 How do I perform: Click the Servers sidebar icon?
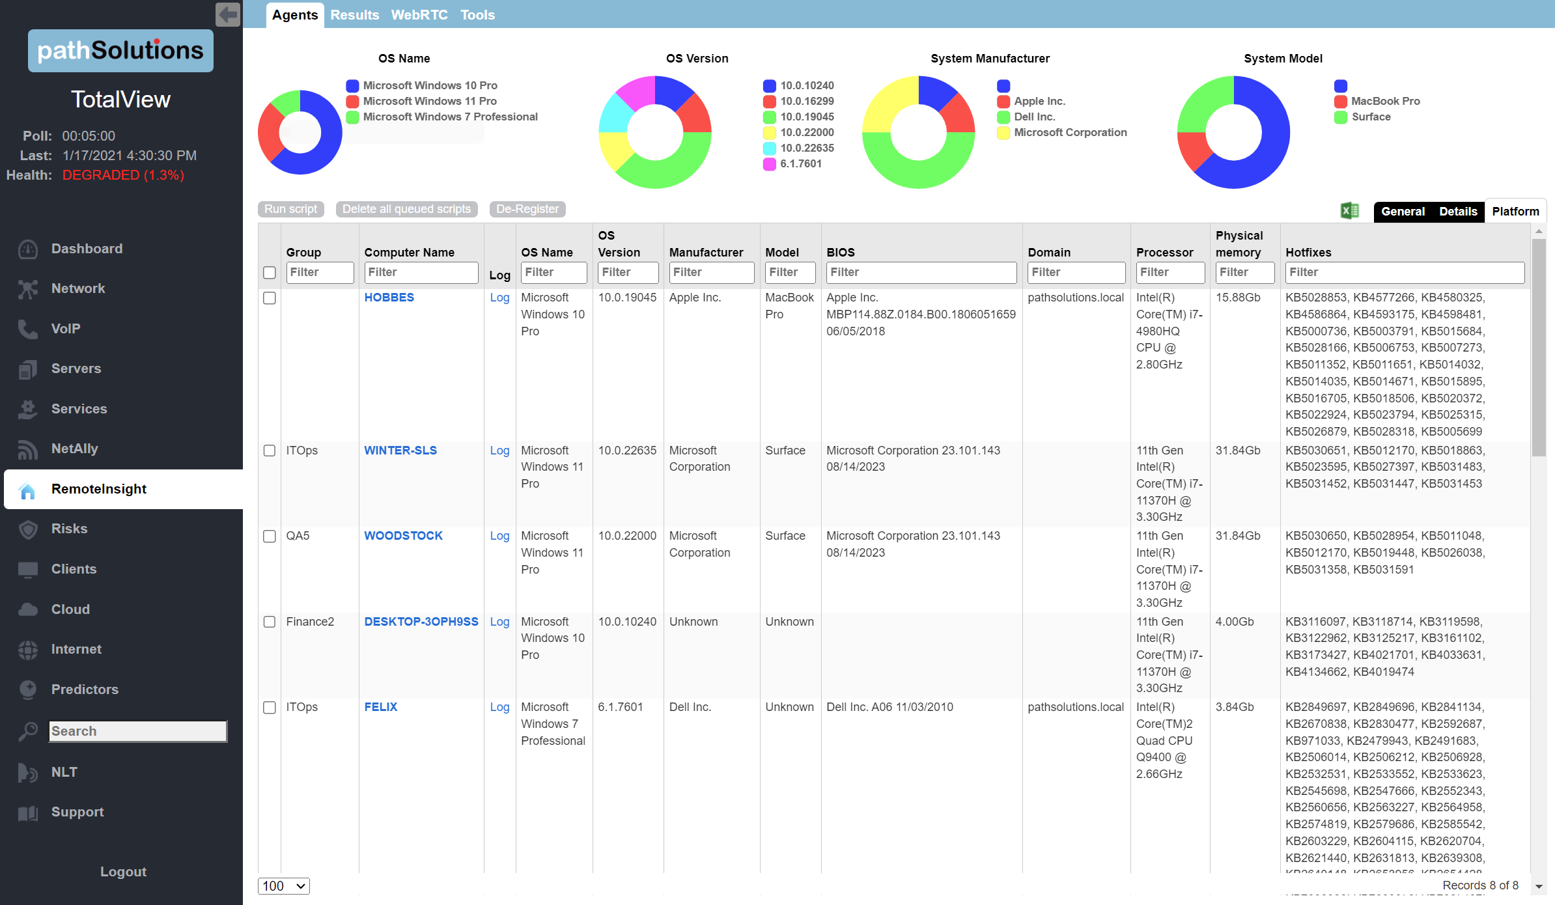28,369
